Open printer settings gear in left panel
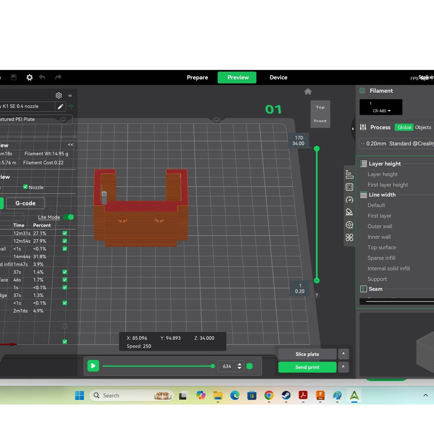Screen dimensions: 434x434 pos(59,95)
